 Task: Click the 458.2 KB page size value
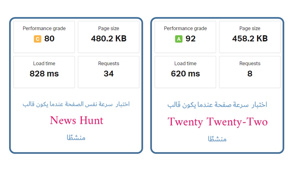250,39
